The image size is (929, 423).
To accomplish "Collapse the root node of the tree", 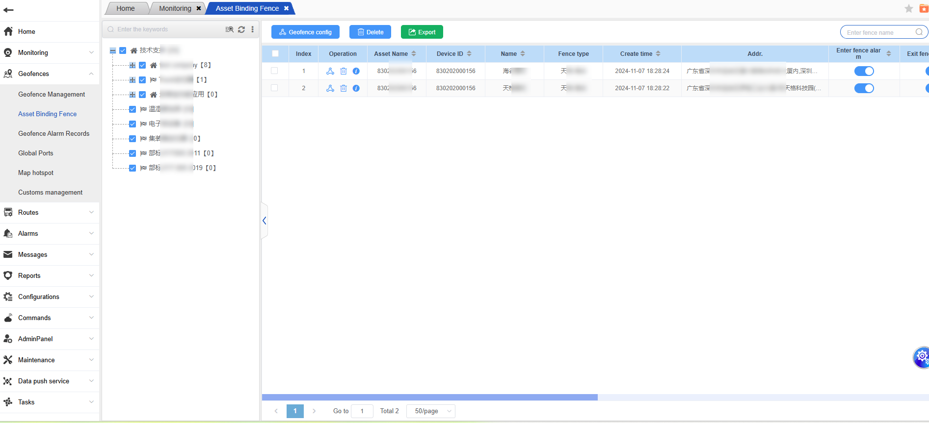I will (x=113, y=50).
